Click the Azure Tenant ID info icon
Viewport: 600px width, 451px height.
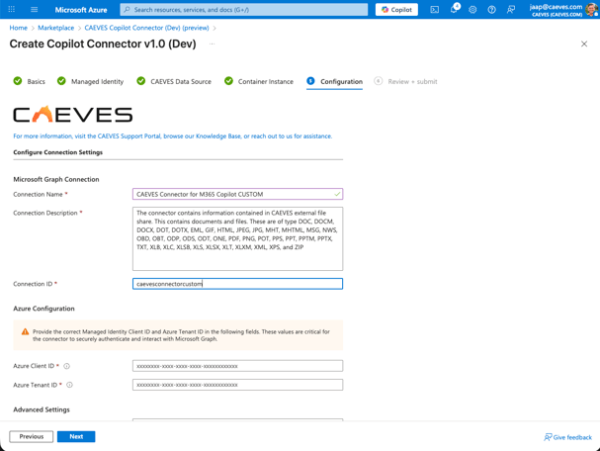click(69, 385)
